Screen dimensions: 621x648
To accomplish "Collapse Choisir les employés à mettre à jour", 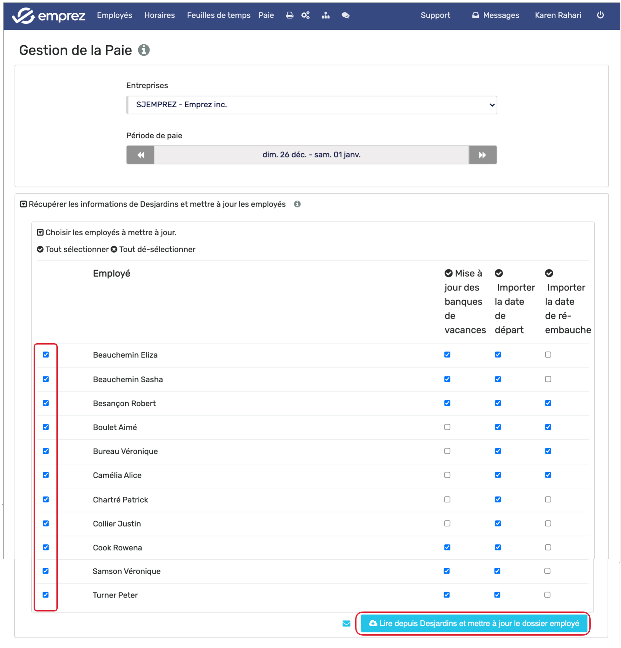I will [40, 232].
